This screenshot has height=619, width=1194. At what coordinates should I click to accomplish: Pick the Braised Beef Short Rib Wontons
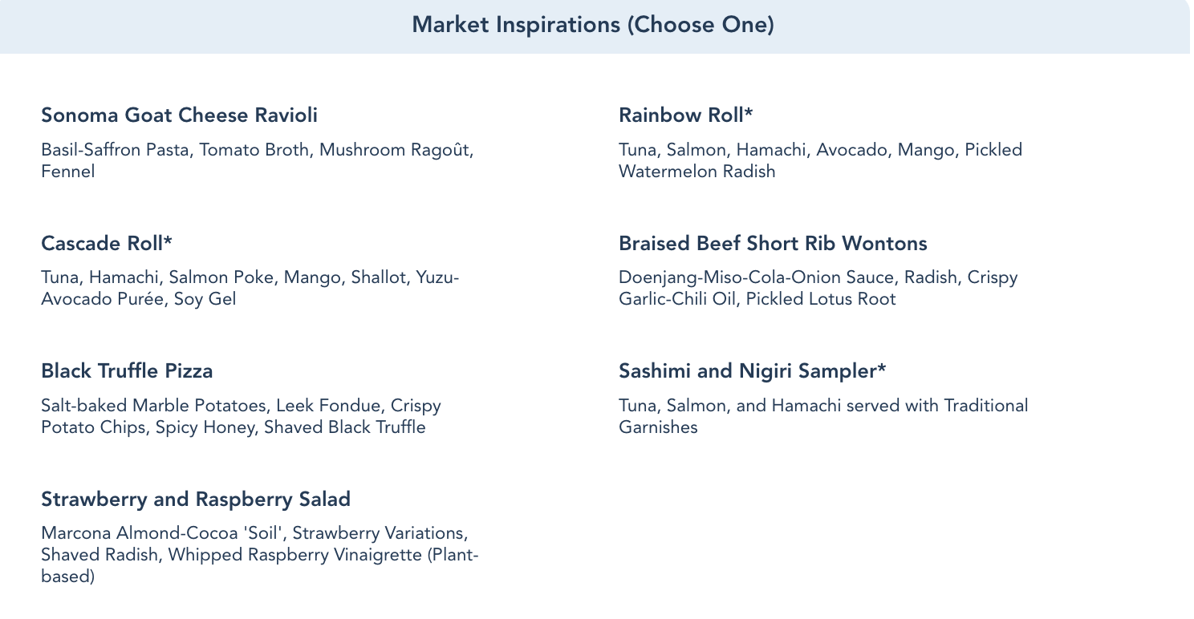pos(773,243)
